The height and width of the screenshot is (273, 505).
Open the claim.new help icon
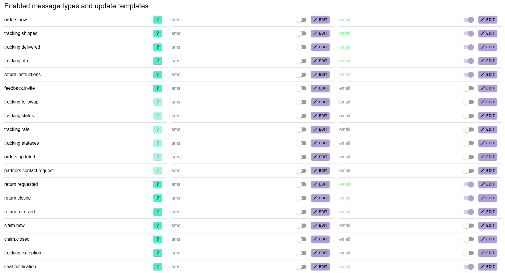(158, 226)
